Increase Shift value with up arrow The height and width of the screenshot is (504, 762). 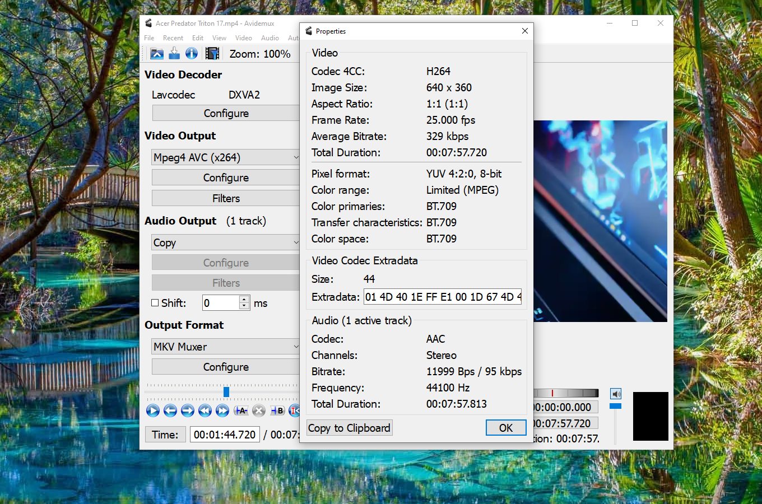click(244, 299)
